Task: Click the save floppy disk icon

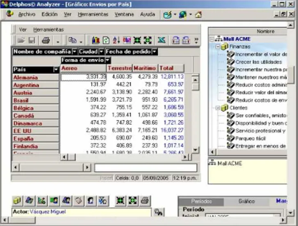Action: pyautogui.click(x=32, y=40)
